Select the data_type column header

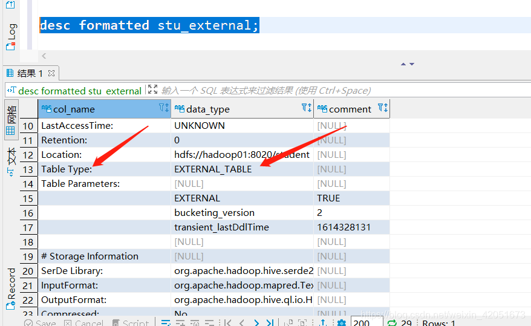242,109
